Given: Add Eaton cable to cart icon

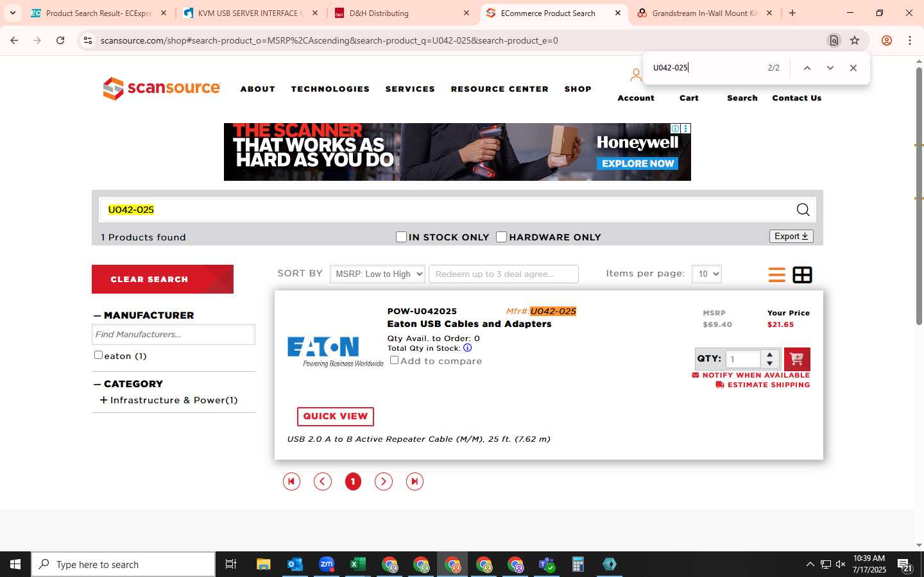Looking at the screenshot, I should [x=797, y=359].
